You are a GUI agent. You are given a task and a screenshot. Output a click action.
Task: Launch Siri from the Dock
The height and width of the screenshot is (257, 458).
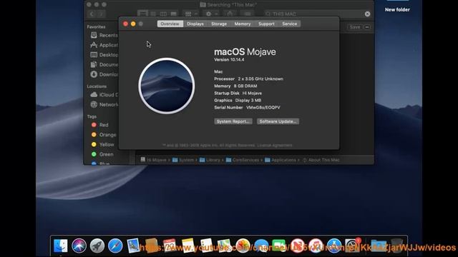(79, 246)
